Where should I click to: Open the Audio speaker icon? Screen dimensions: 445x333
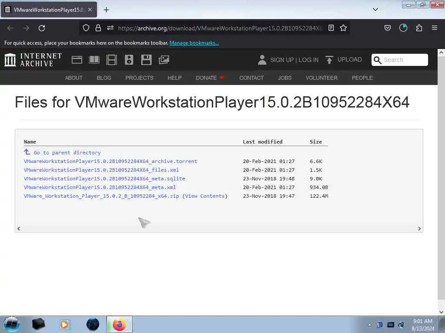tap(129, 60)
